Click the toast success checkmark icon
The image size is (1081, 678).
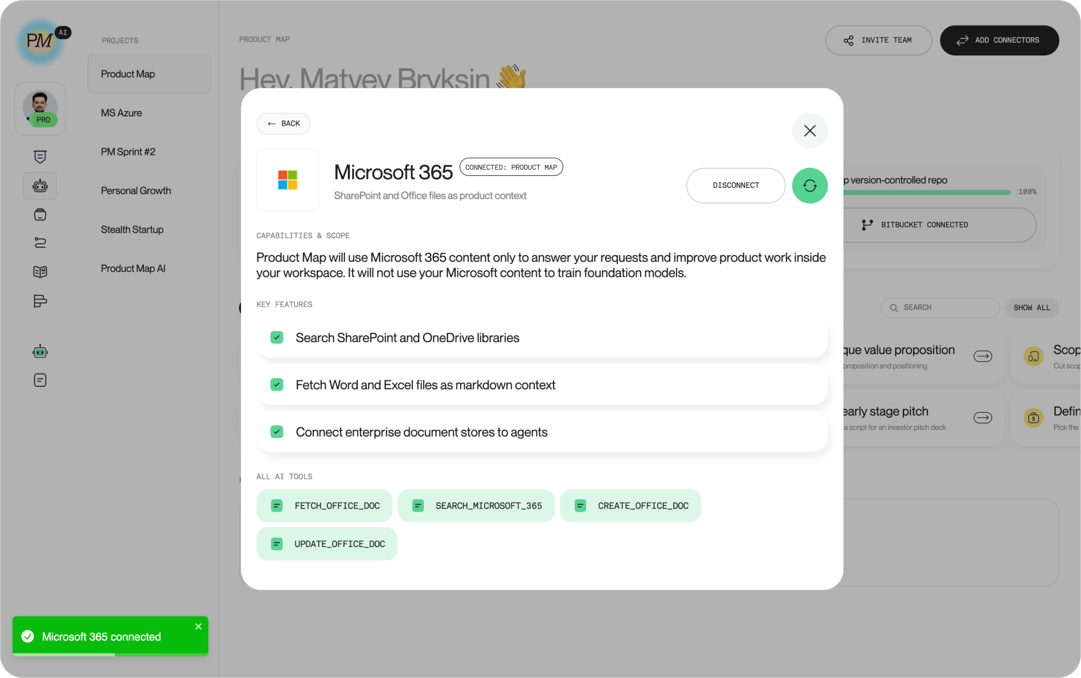pyautogui.click(x=27, y=636)
